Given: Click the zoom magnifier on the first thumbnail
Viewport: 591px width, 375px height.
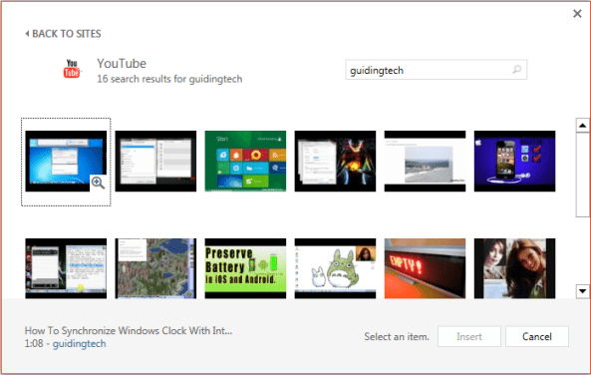Looking at the screenshot, I should [x=98, y=183].
